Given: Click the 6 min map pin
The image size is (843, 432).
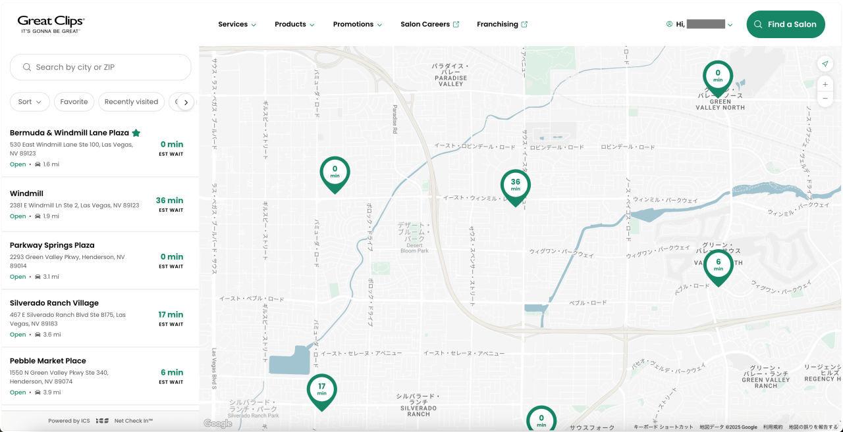Looking at the screenshot, I should click(718, 266).
